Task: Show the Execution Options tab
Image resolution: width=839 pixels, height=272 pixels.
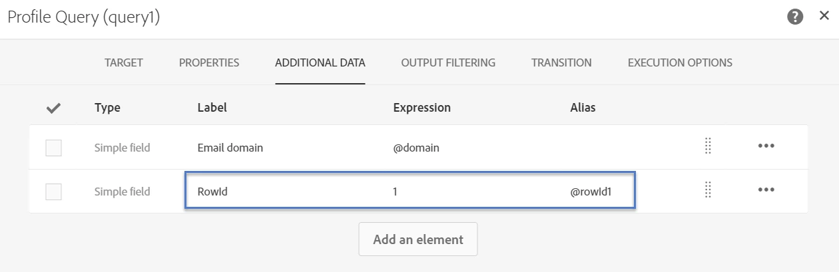Action: (680, 63)
